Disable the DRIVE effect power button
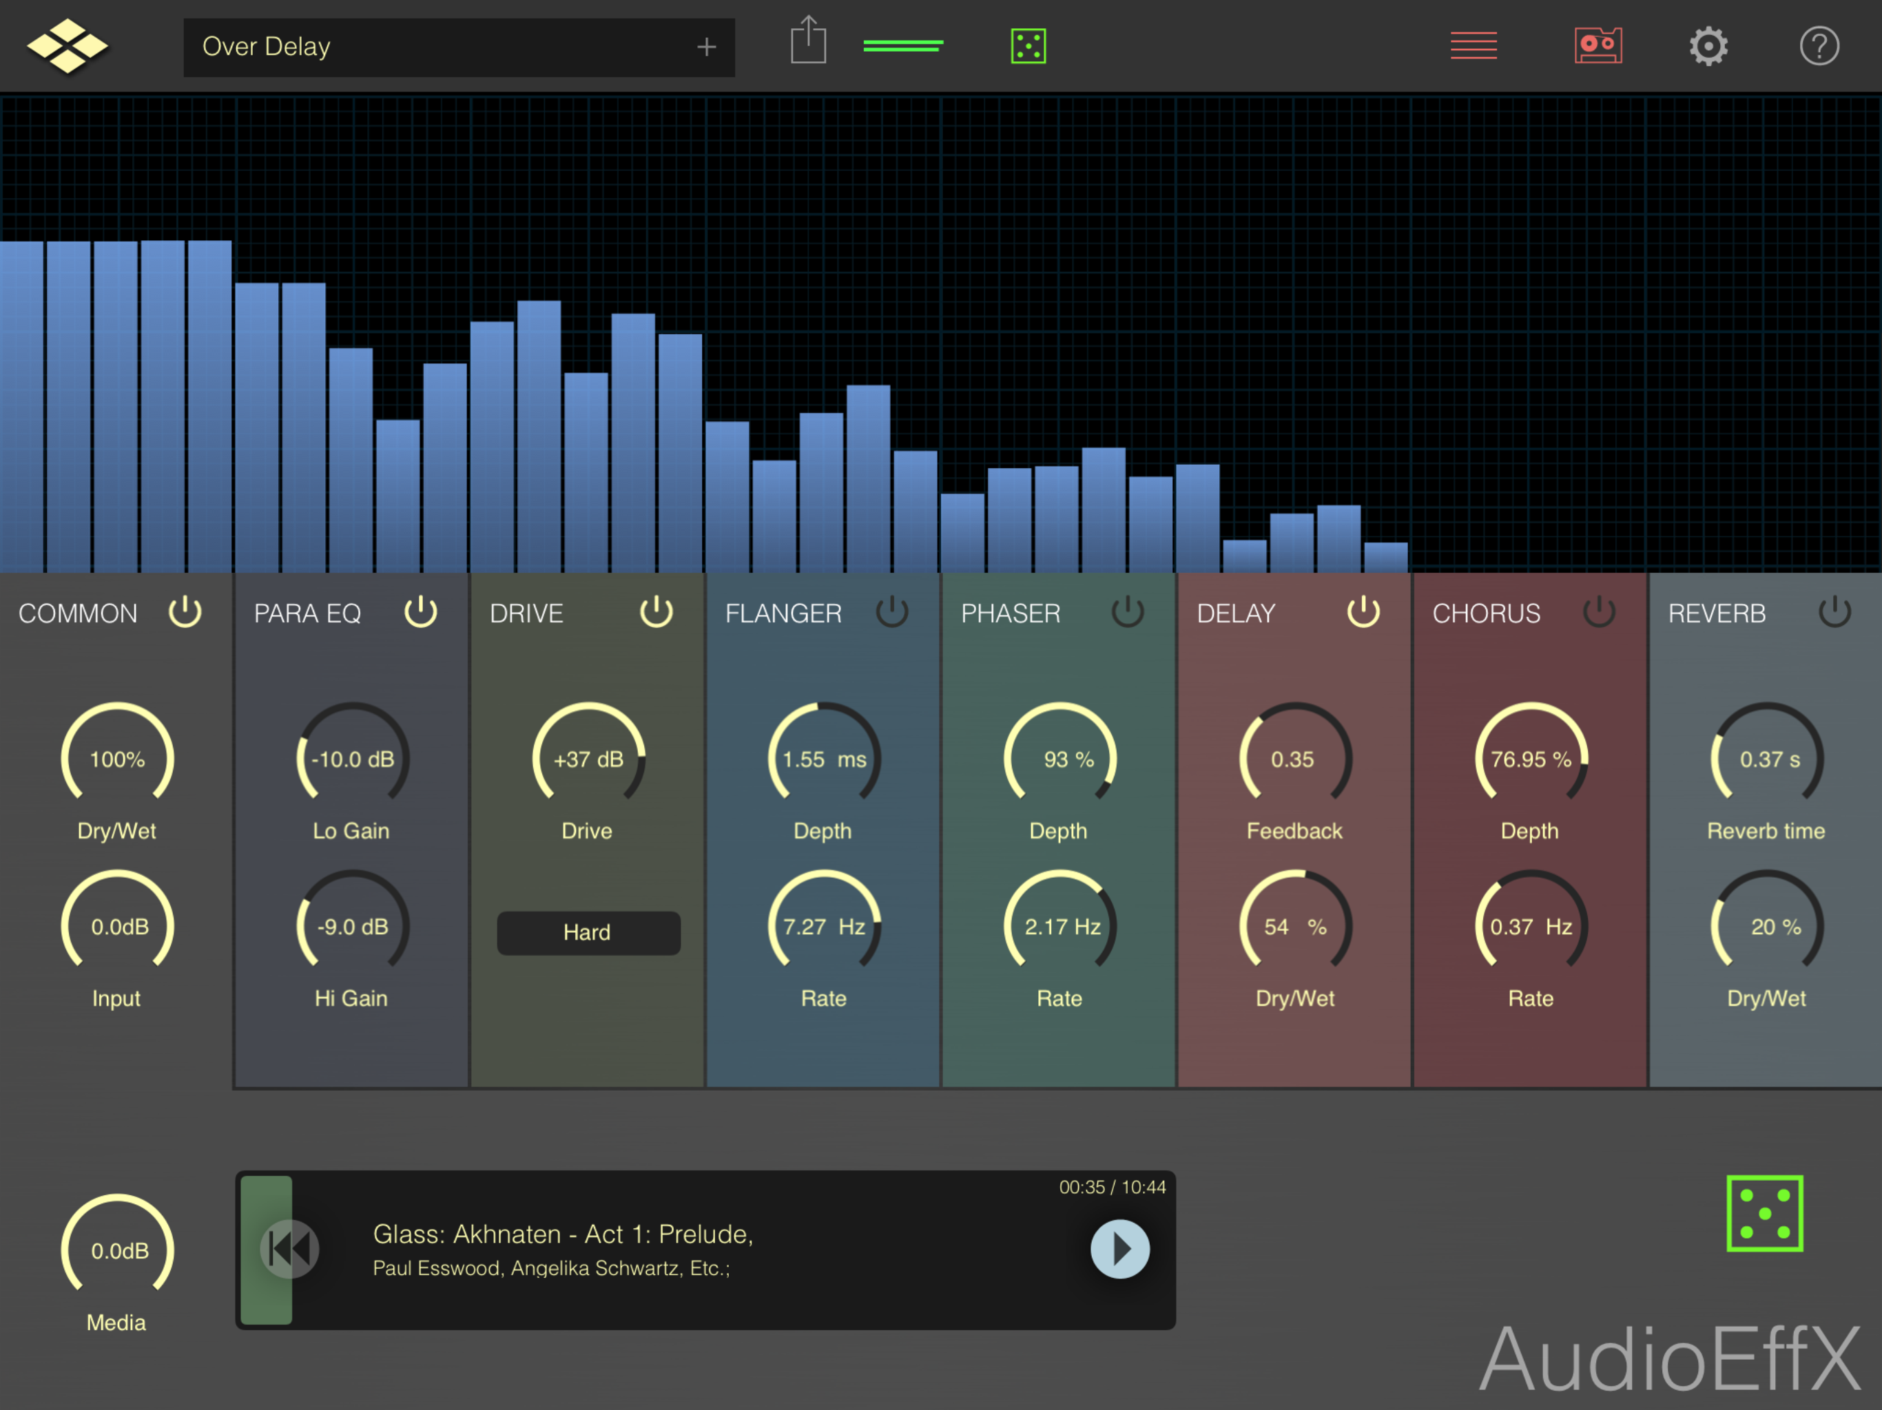The image size is (1882, 1410). (x=656, y=611)
